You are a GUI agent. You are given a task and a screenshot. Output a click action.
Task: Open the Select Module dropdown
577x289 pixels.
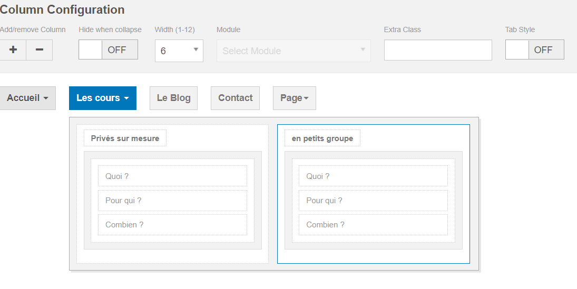294,51
